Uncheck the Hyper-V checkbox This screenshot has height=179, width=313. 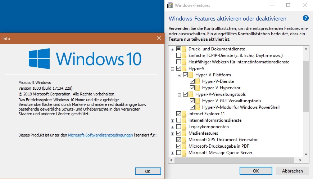179,68
